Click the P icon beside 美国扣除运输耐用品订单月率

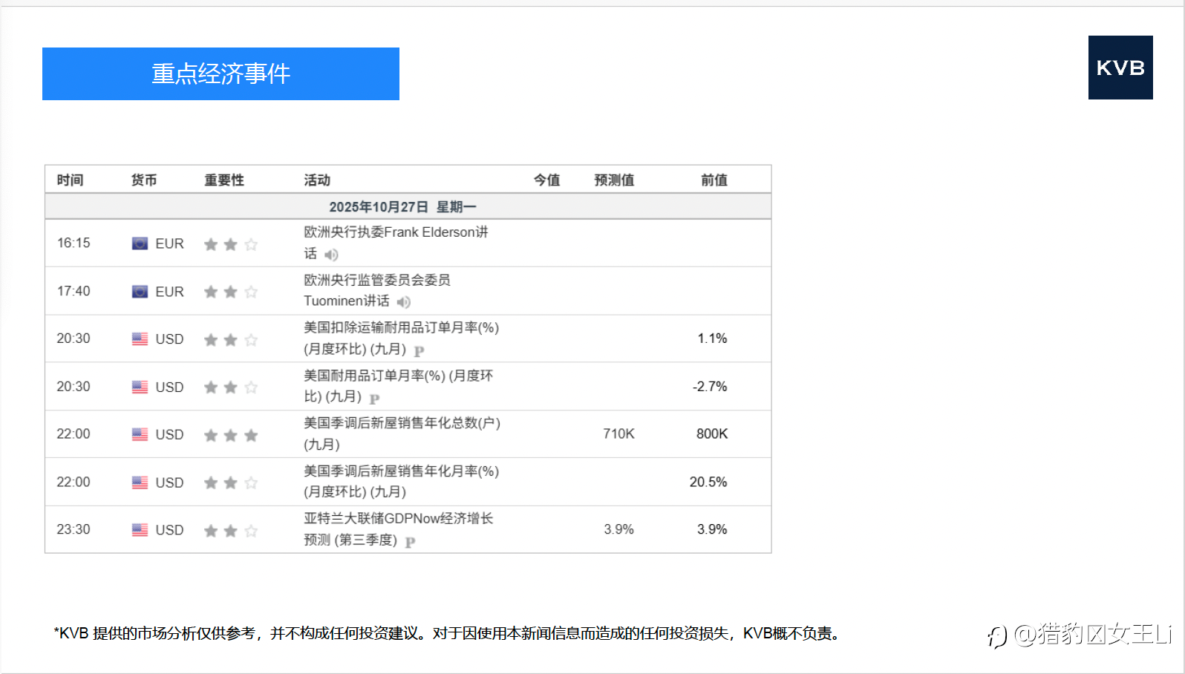click(x=420, y=351)
